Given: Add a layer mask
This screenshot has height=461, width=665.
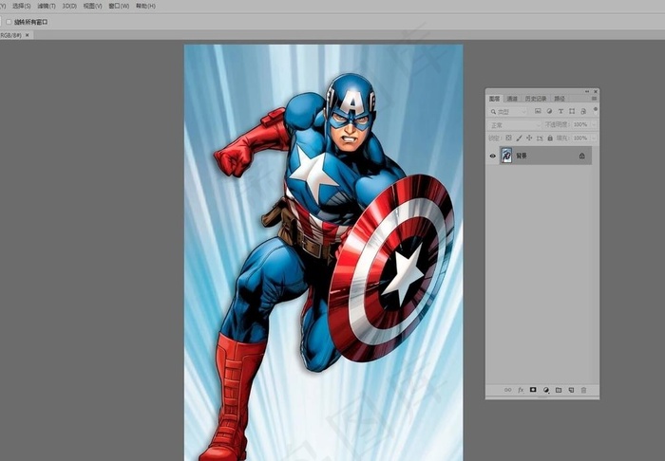Looking at the screenshot, I should pos(533,390).
